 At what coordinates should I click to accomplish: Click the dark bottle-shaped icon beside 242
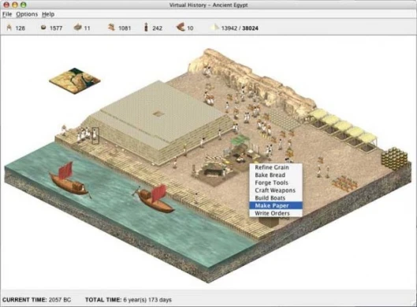(x=146, y=27)
